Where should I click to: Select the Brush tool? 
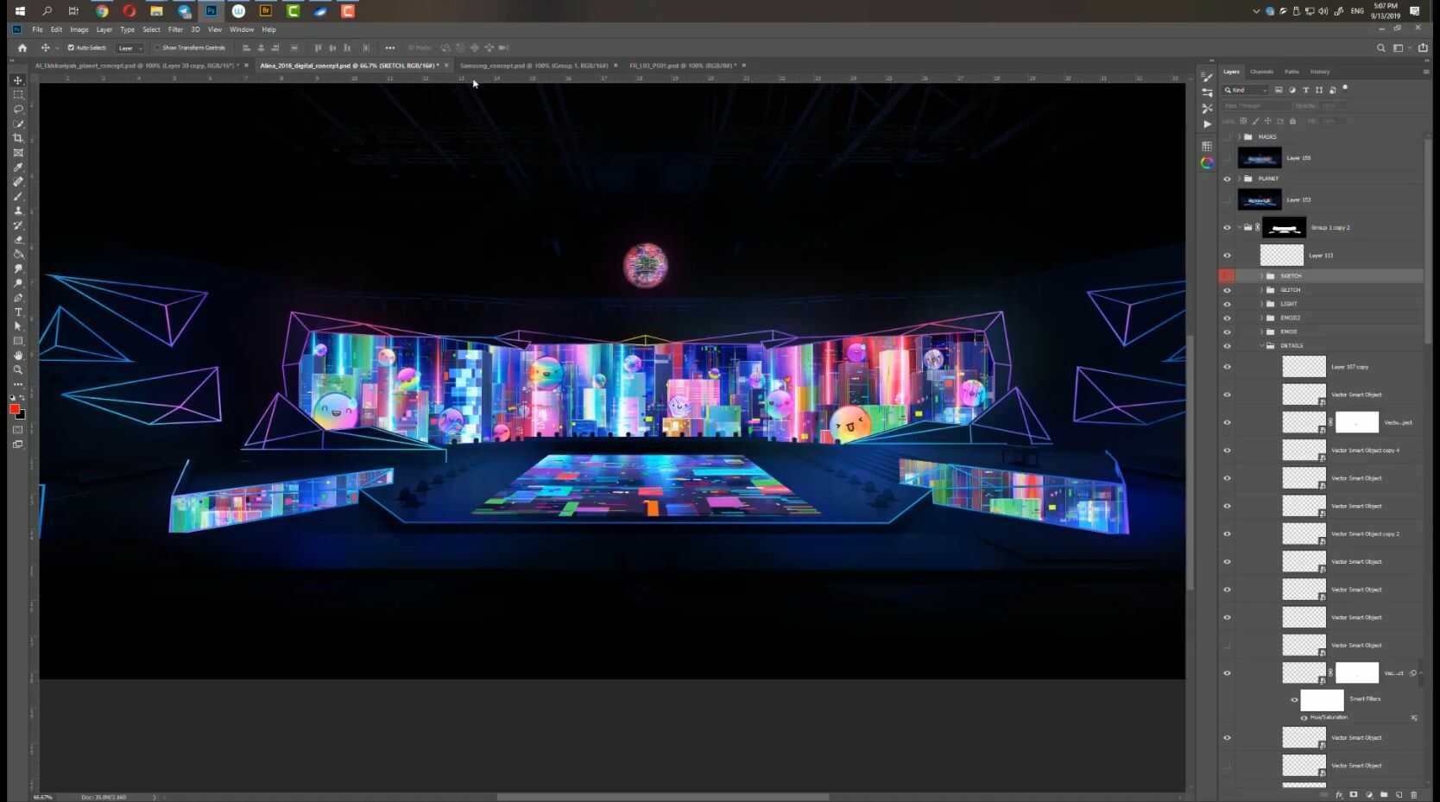tap(18, 196)
